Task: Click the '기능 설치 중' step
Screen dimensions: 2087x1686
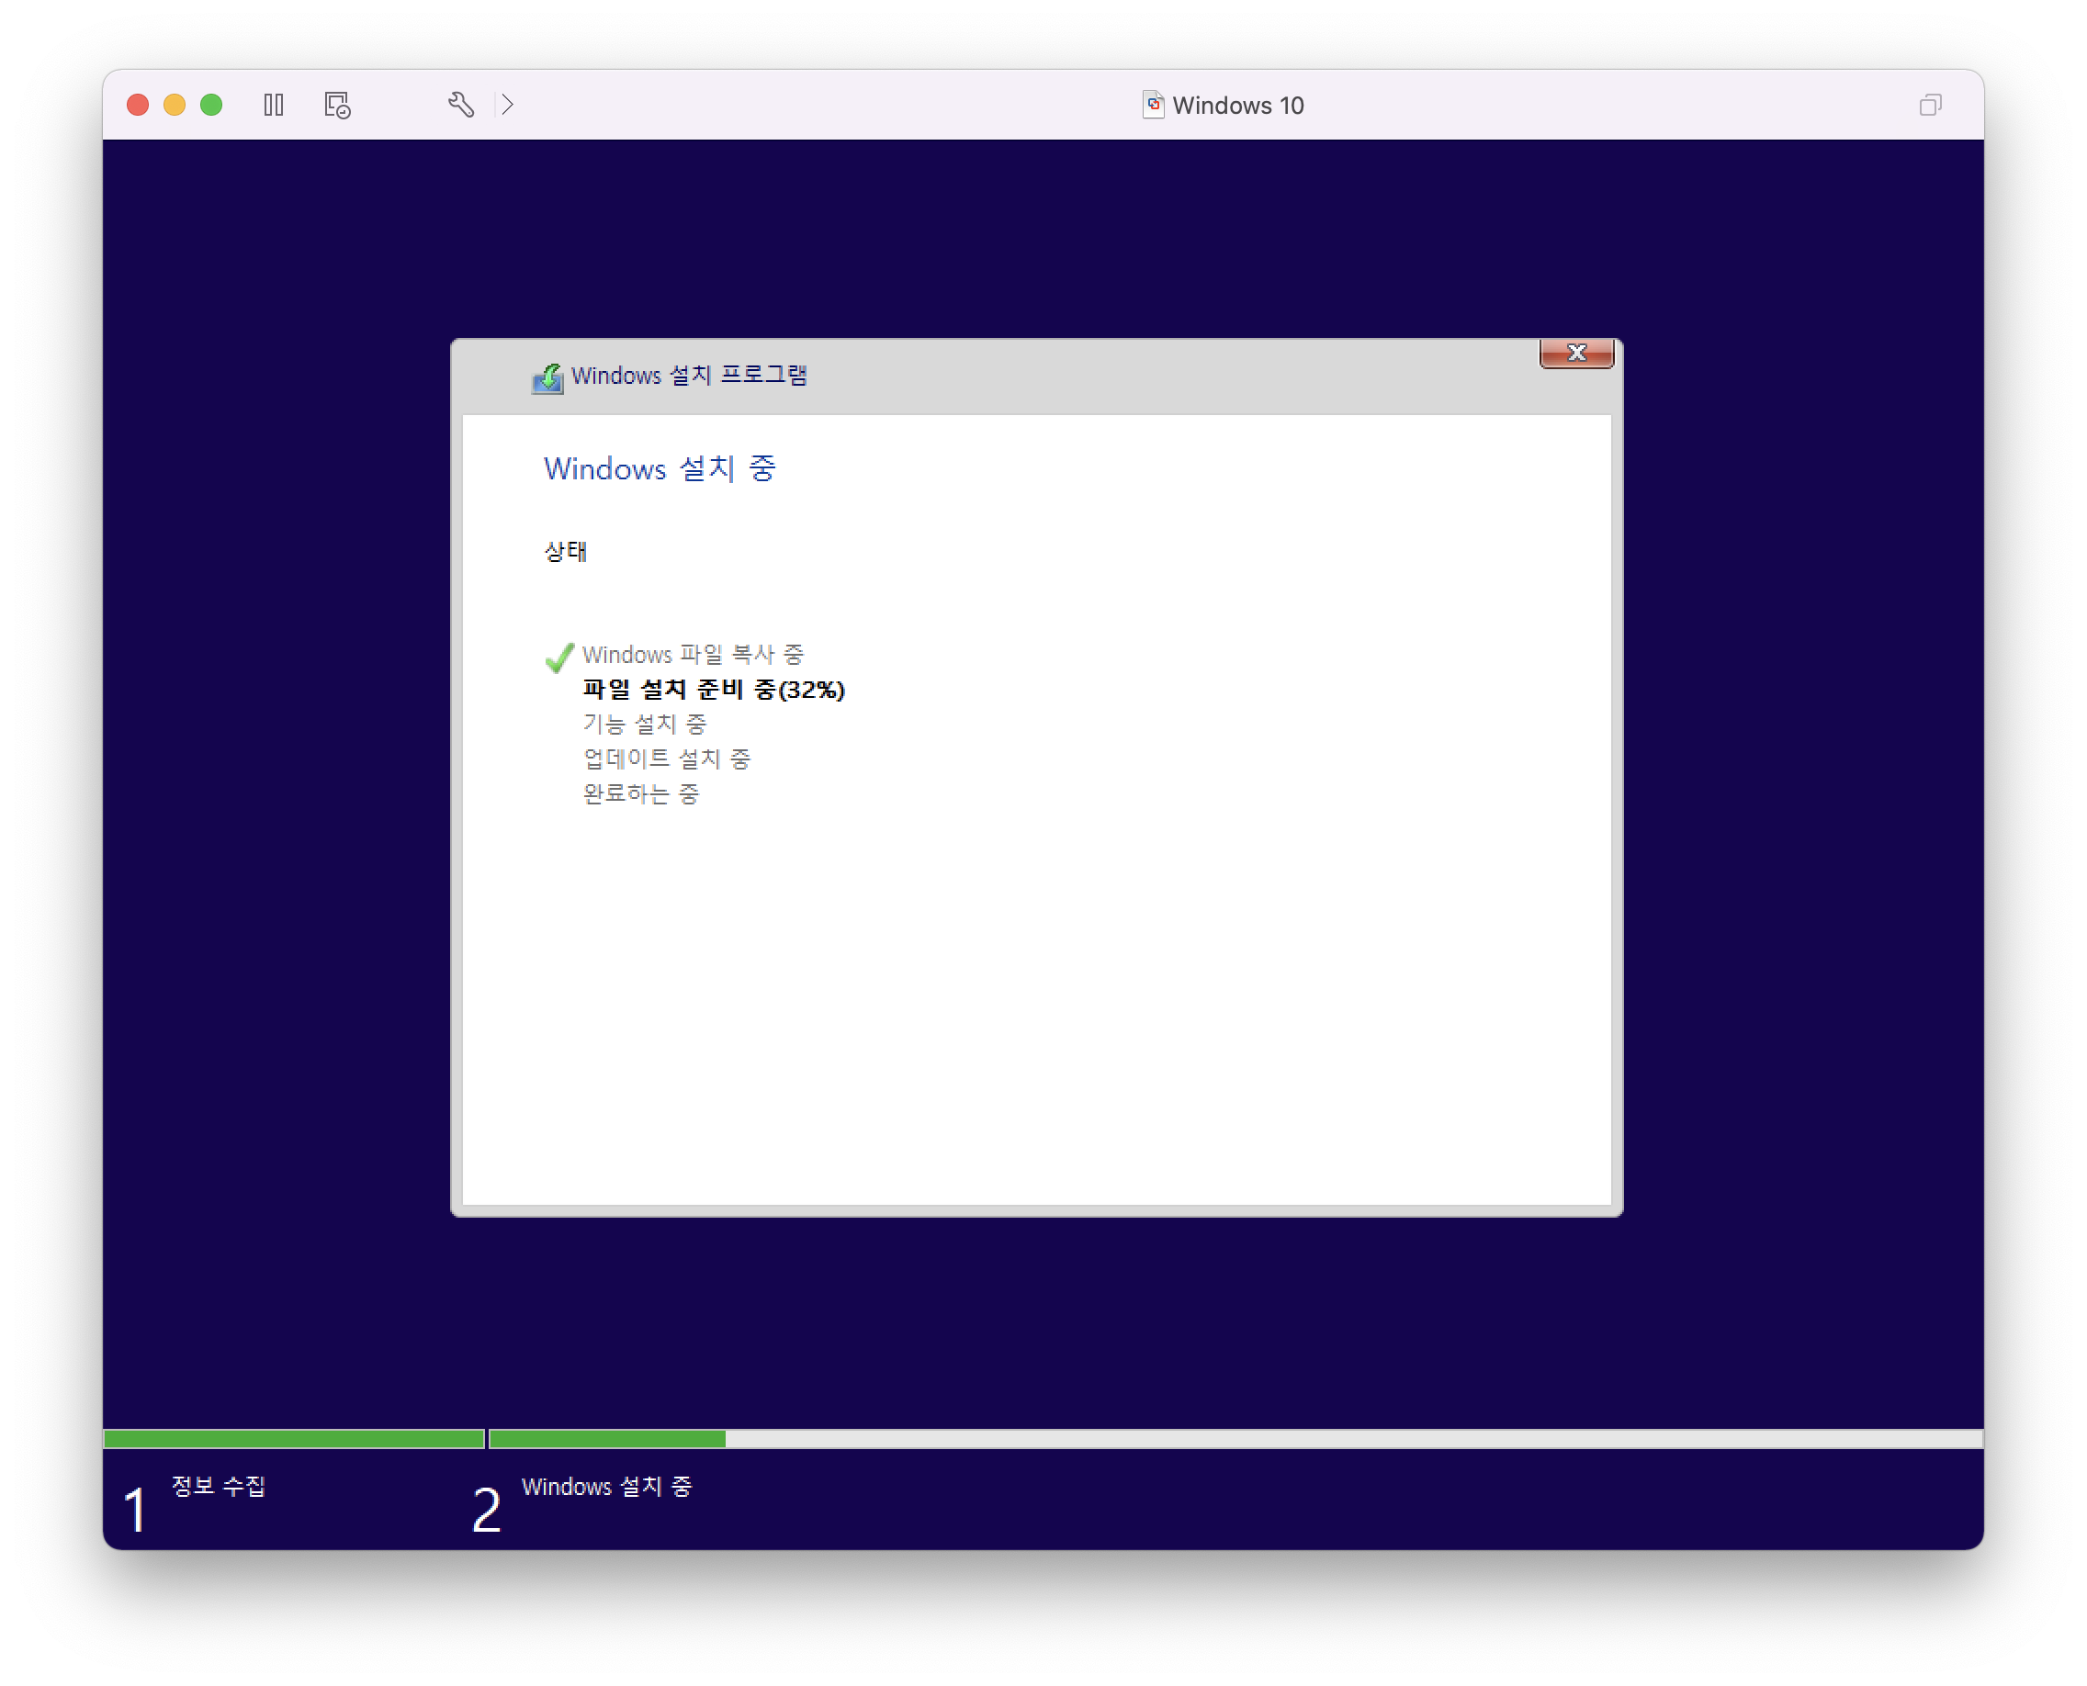Action: coord(644,725)
